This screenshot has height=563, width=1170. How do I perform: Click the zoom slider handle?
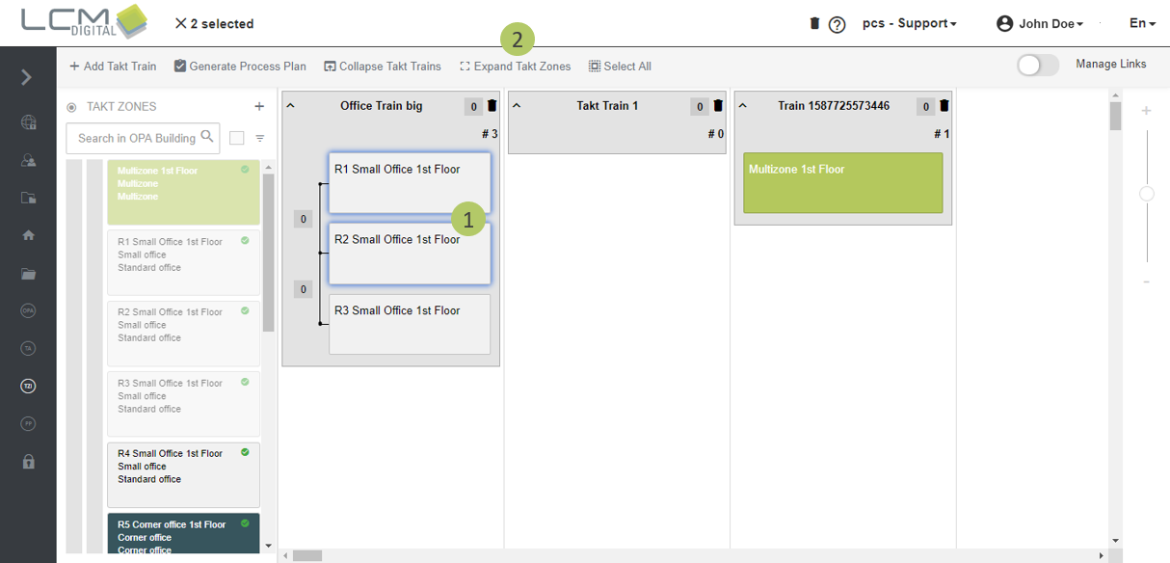[x=1147, y=194]
